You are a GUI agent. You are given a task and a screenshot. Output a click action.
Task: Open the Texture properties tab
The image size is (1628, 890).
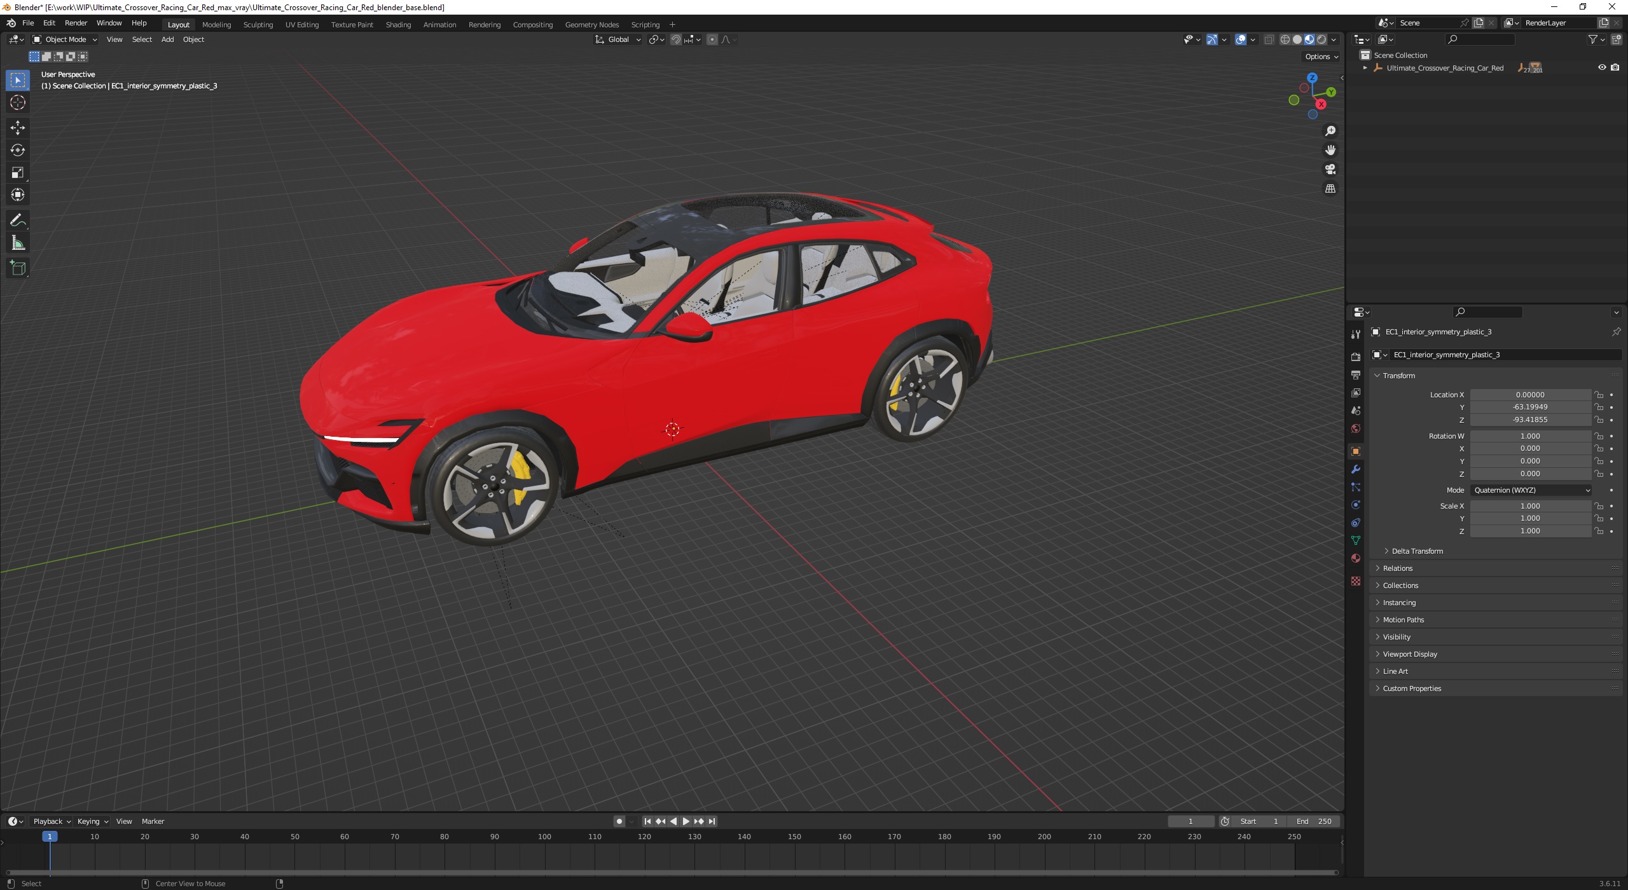coord(1356,581)
